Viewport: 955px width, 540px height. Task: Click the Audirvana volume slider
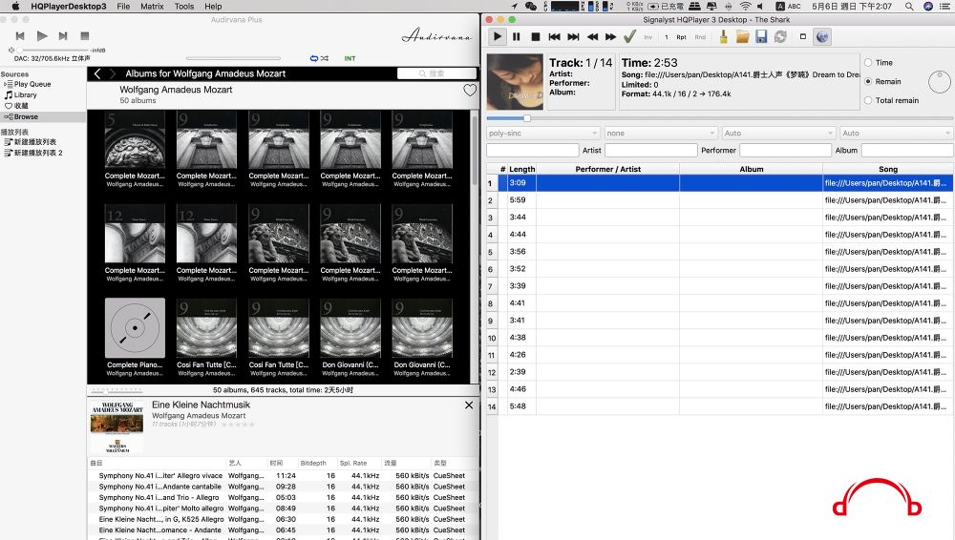pyautogui.click(x=53, y=50)
